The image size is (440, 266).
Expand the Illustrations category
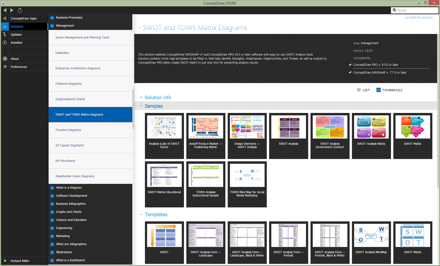pos(52,252)
